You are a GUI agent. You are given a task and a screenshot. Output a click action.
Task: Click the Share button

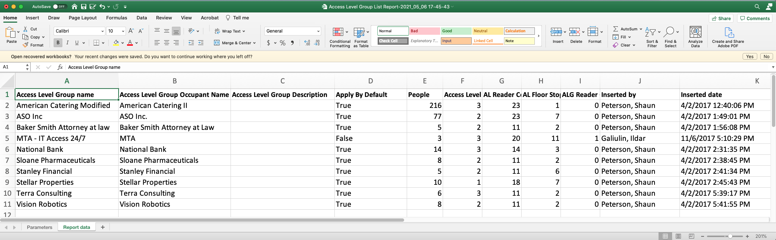pos(721,18)
